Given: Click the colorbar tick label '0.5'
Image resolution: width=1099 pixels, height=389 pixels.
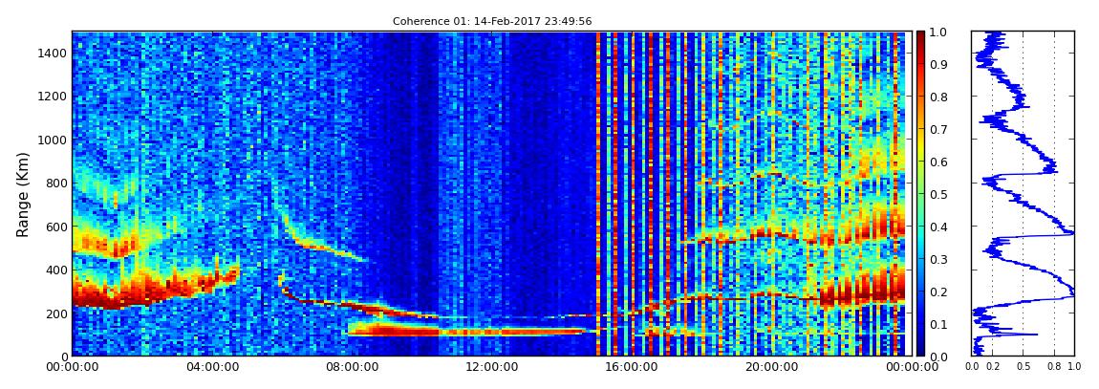Looking at the screenshot, I should (937, 194).
